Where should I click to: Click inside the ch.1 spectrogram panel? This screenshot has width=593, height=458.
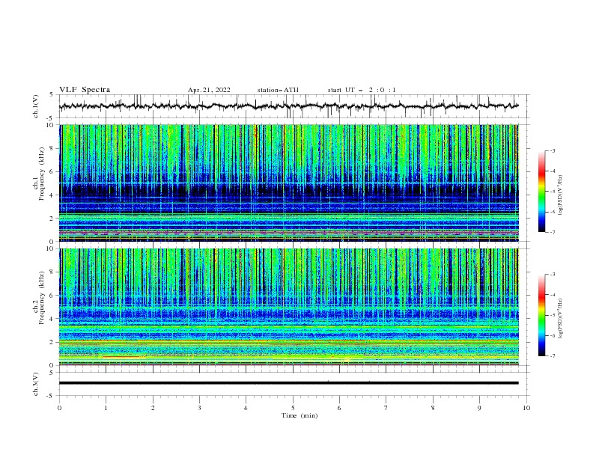pyautogui.click(x=288, y=183)
